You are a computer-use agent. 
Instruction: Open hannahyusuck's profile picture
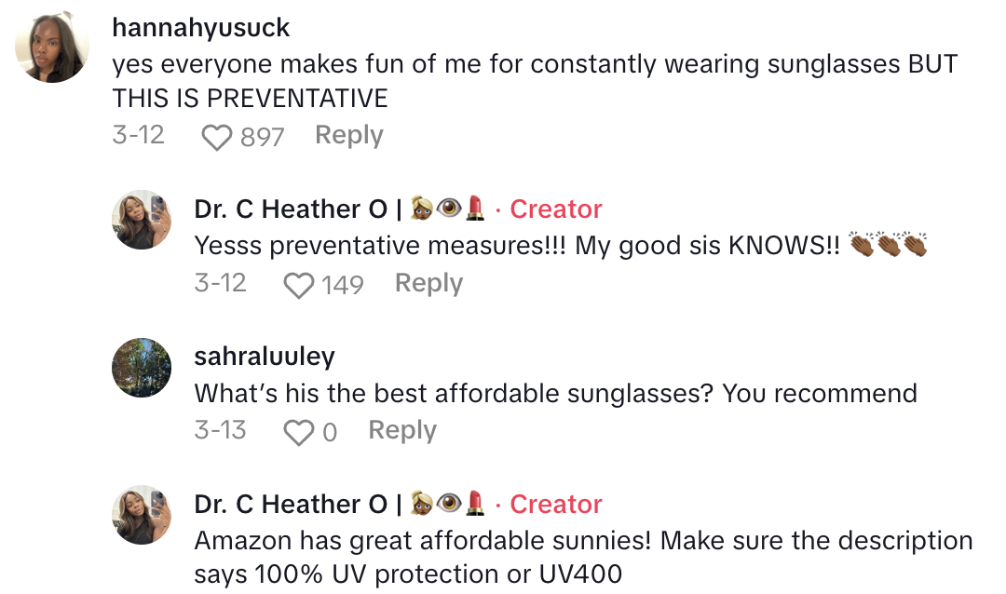coord(53,47)
